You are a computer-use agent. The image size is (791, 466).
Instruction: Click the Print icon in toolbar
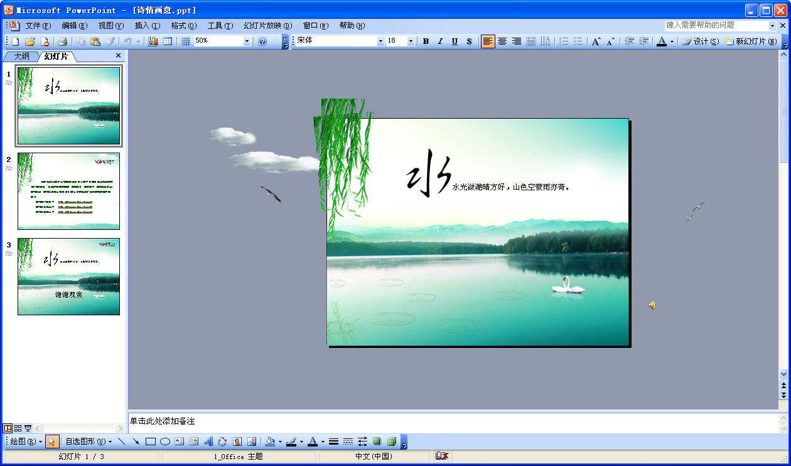pos(62,41)
